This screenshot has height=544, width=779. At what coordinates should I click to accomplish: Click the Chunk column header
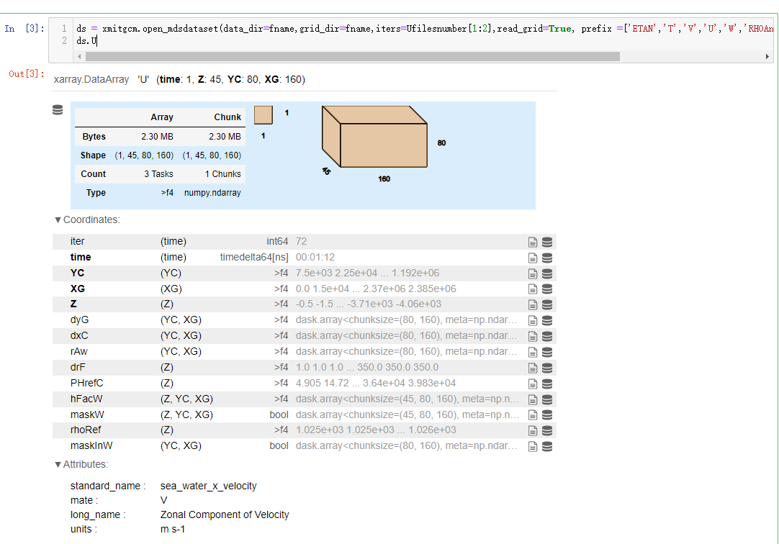coord(228,117)
